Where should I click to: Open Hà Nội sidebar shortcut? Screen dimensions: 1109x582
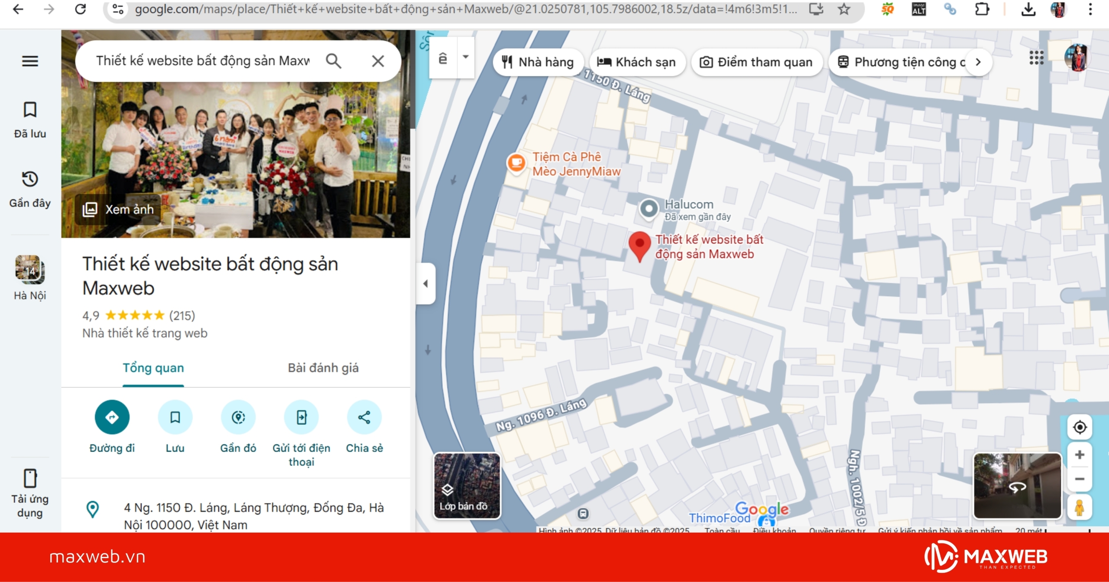tap(30, 278)
